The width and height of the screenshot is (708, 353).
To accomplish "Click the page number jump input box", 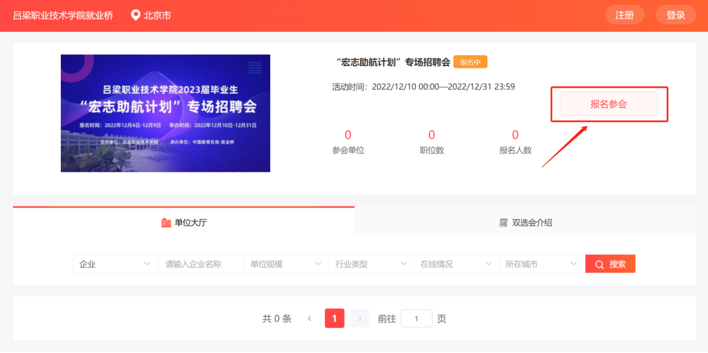I will point(417,319).
